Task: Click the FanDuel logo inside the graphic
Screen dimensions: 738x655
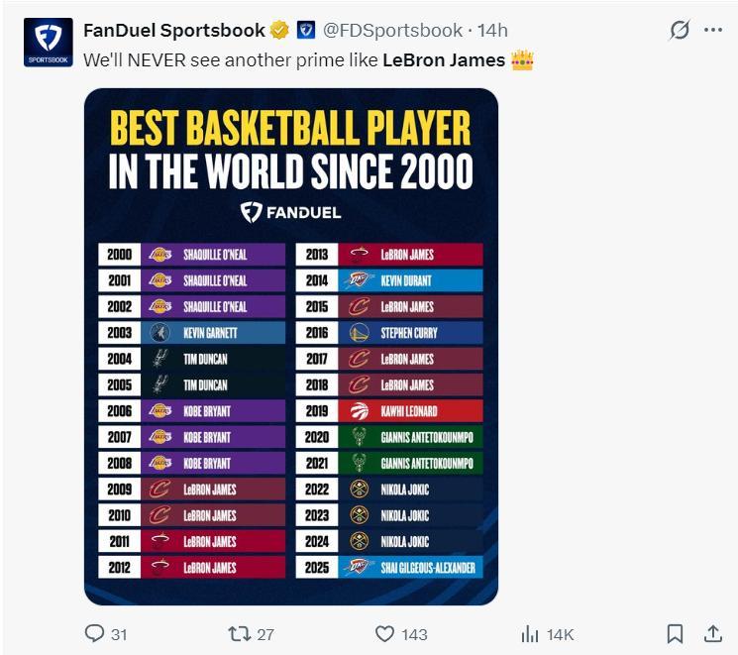Action: 291,212
